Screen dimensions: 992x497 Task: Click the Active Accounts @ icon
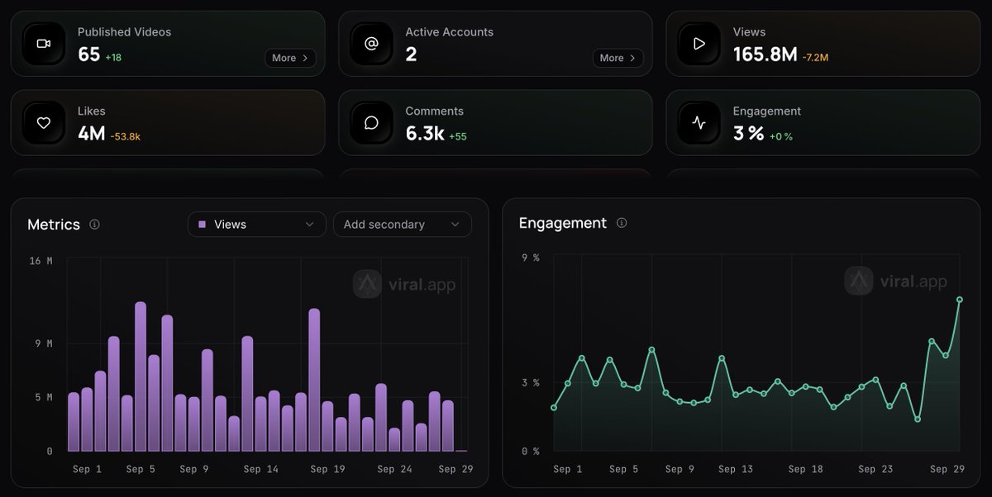[371, 44]
